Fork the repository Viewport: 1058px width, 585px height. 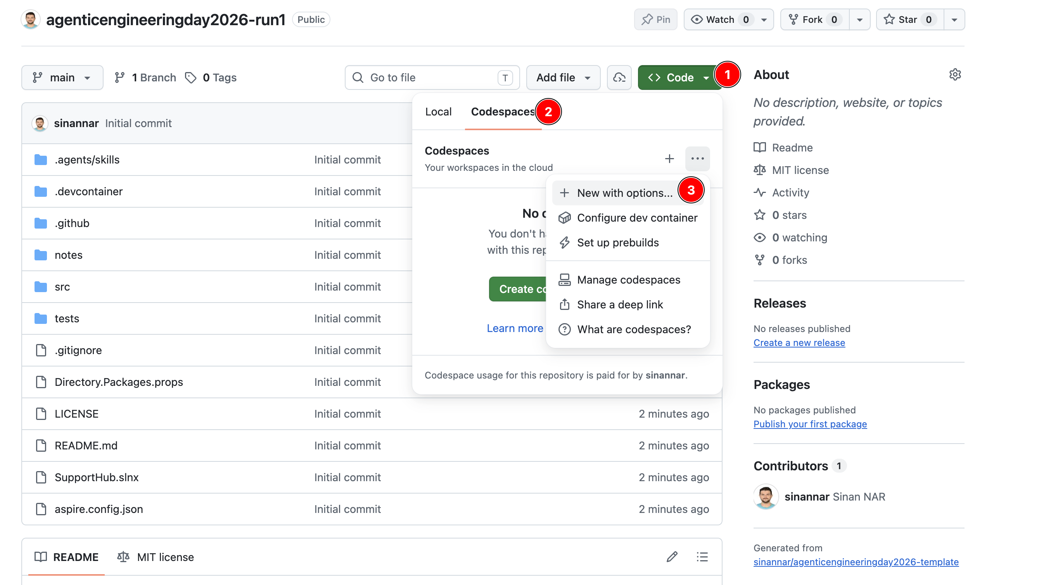pos(815,19)
